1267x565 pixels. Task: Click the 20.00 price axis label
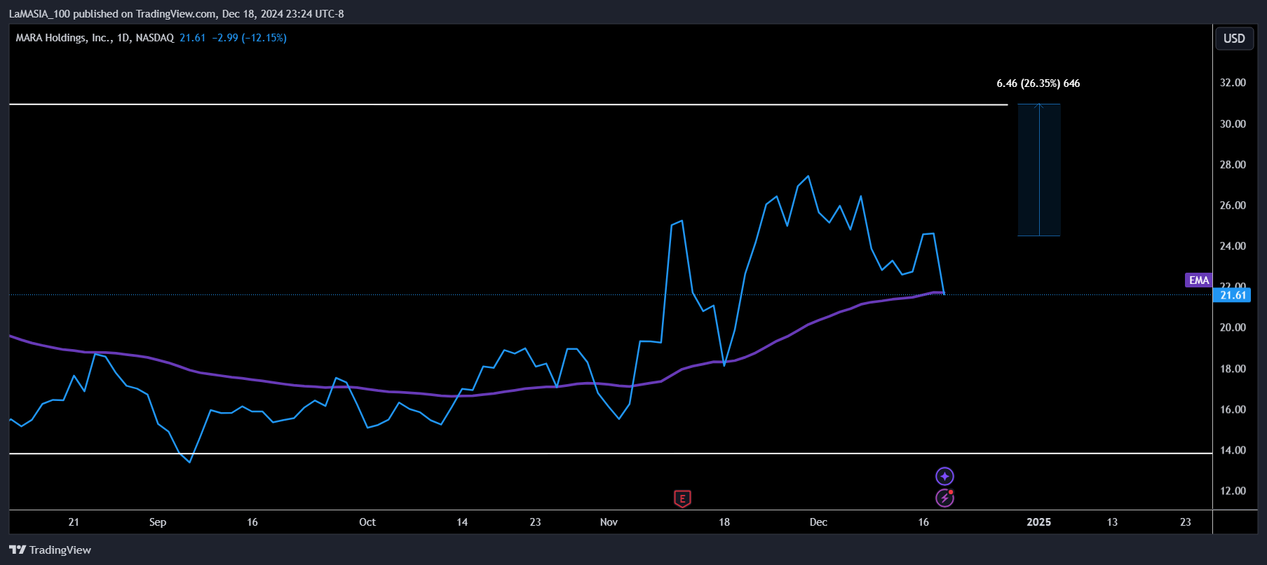click(x=1233, y=327)
